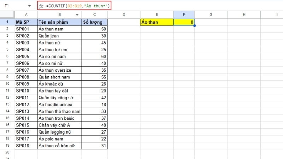Screen dimensions: 283x159
Task: Click the 'Tên sản phẩm' header cell
Action: coord(59,22)
